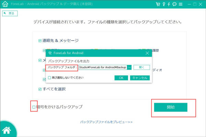Viewport: 206px width, 137px height.
Task: Open the feedback chat bubble icon
Action: [174, 4]
